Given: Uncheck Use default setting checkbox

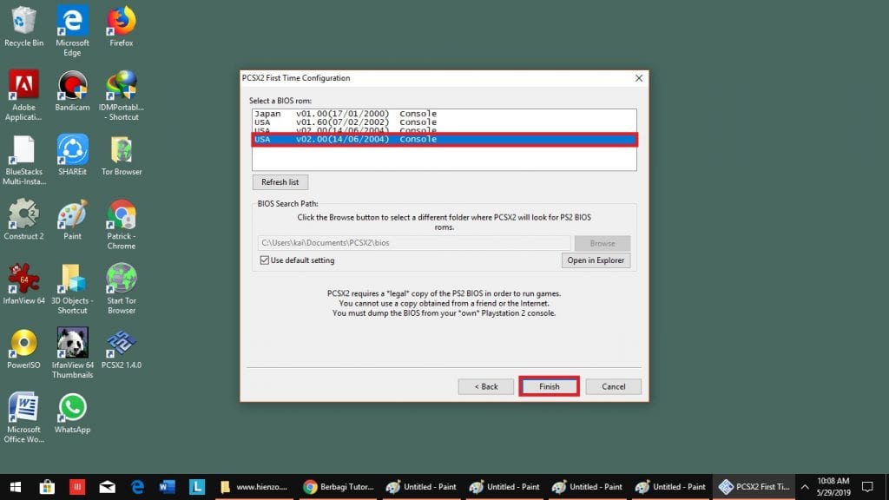Looking at the screenshot, I should point(264,260).
